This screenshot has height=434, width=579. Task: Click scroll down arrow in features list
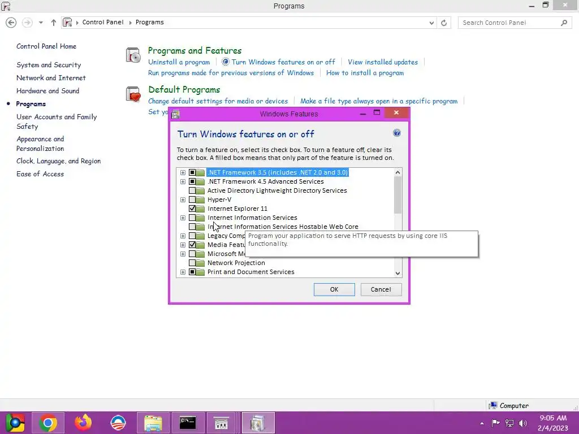[x=397, y=273]
